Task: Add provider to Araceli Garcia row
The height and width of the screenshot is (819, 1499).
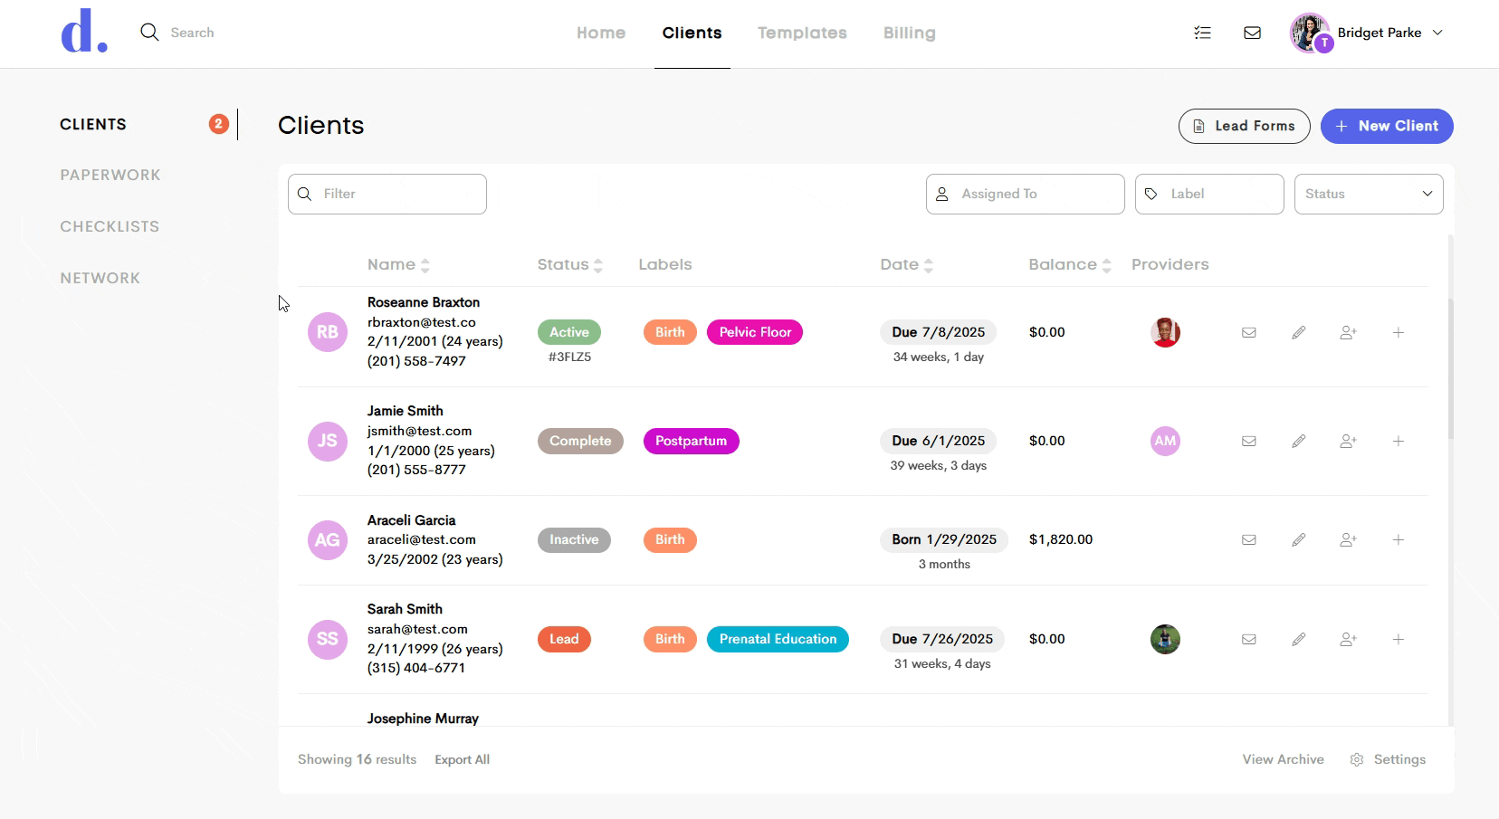Action: [1349, 539]
